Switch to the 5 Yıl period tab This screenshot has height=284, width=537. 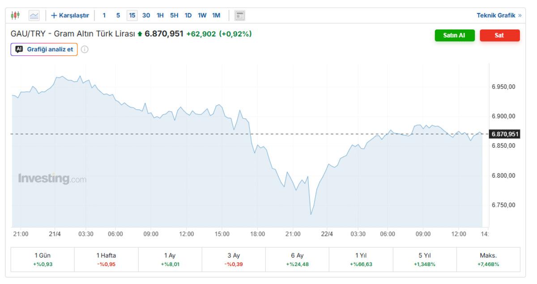tap(424, 259)
